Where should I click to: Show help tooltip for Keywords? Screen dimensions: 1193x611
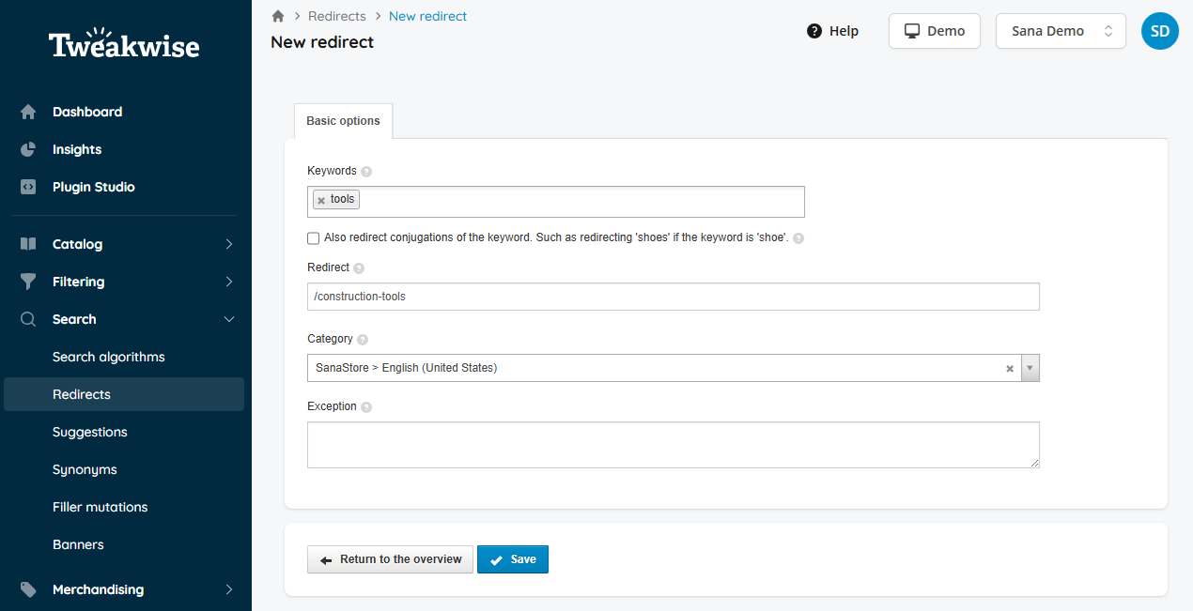(x=366, y=172)
